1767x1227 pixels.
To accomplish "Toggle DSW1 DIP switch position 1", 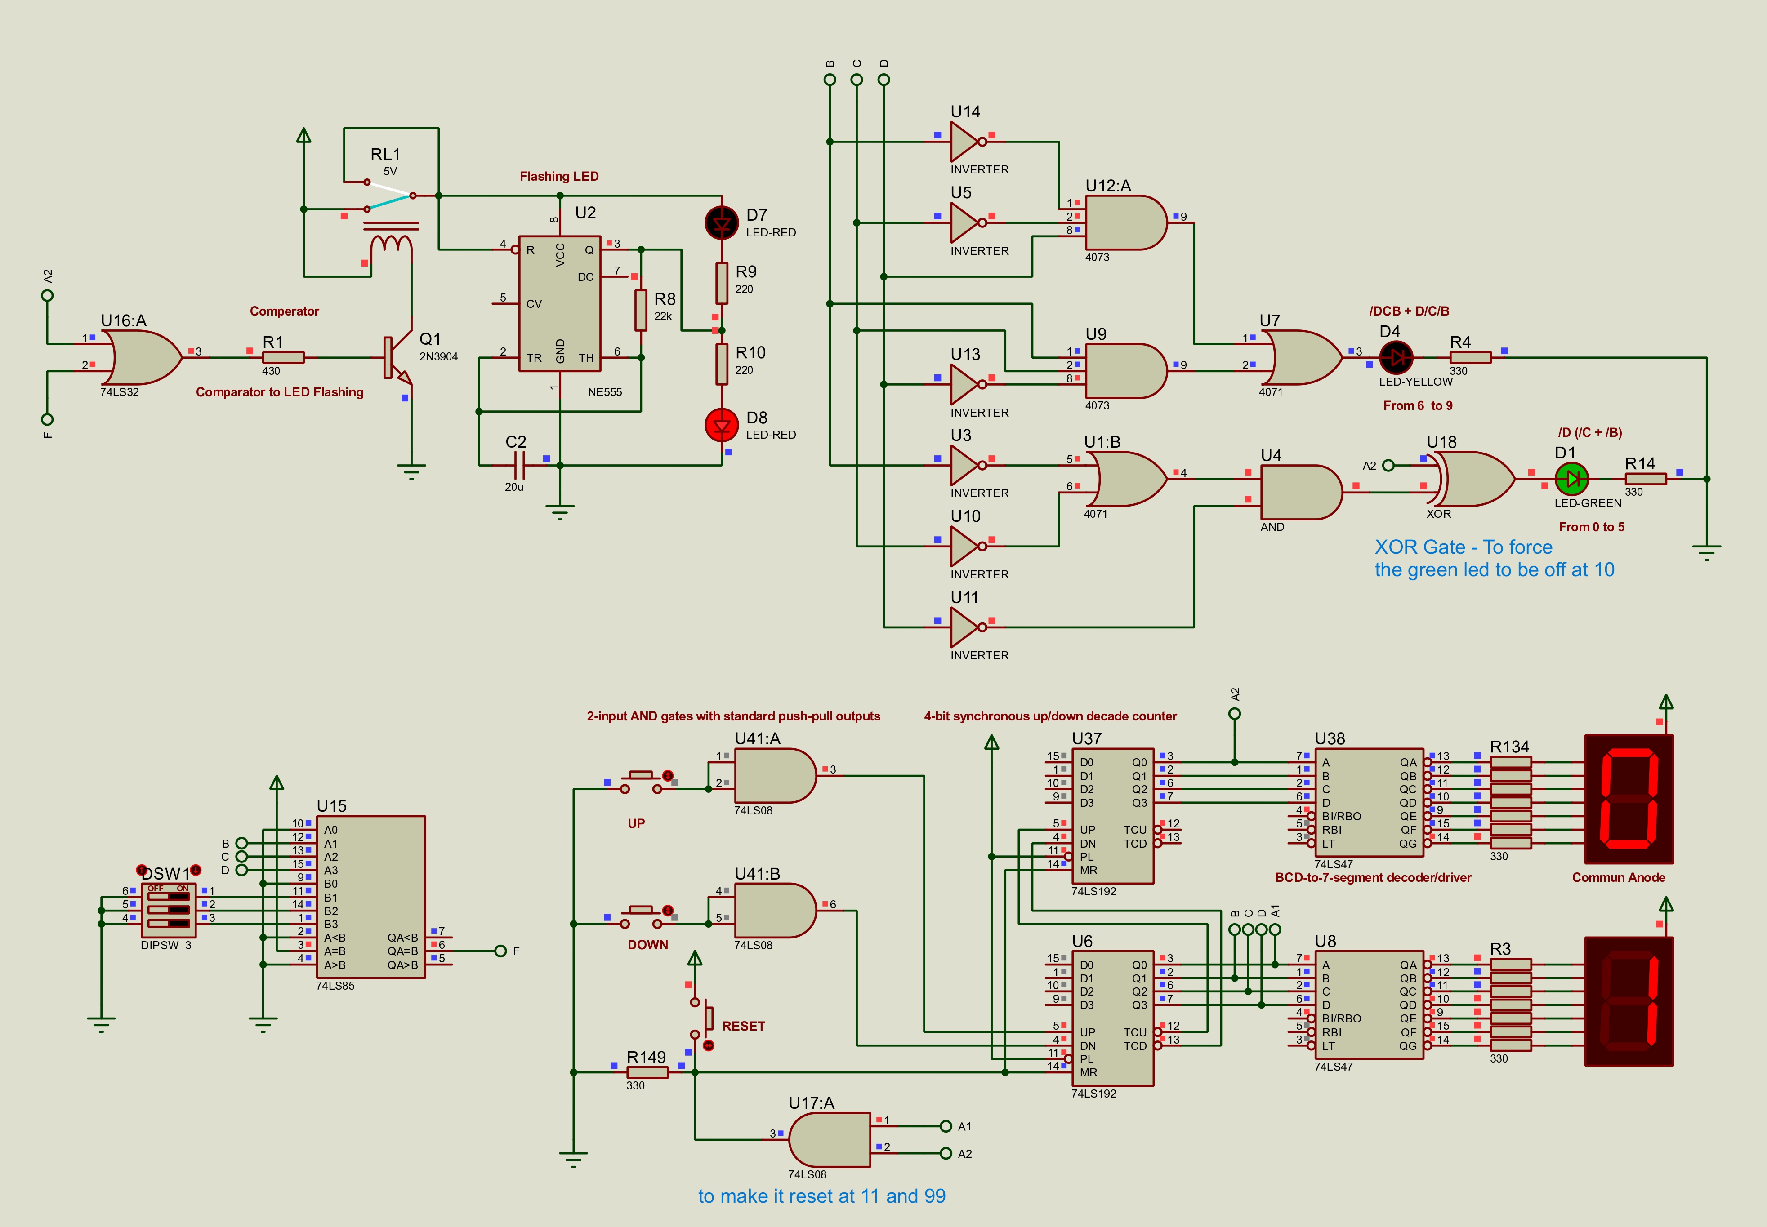I will pos(169,896).
